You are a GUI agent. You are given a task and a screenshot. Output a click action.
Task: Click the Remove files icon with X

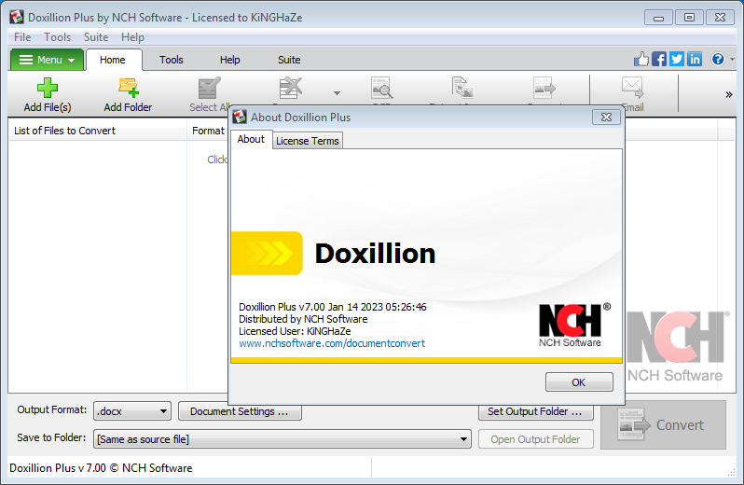pos(290,89)
